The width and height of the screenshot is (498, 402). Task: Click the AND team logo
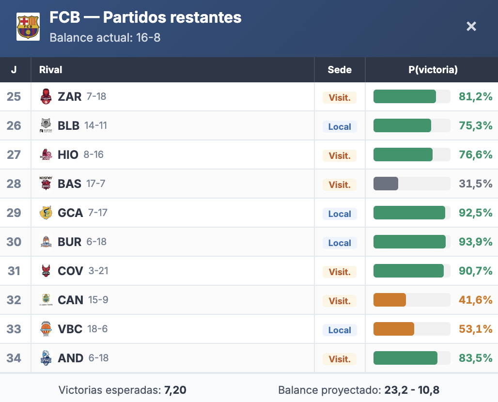46,358
